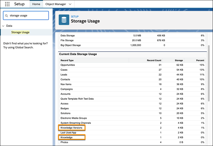This screenshot has width=213, height=146.
Task: Select the Big Object Storage row label
Action: tap(71, 45)
